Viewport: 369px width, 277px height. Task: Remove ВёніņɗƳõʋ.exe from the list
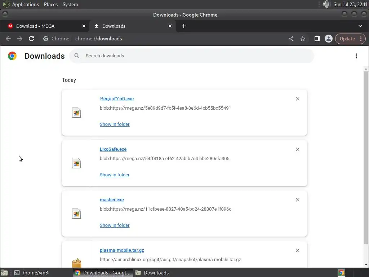(x=297, y=99)
